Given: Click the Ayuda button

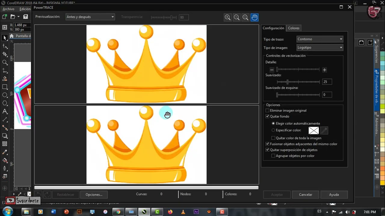Looking at the screenshot, I should click(334, 194).
